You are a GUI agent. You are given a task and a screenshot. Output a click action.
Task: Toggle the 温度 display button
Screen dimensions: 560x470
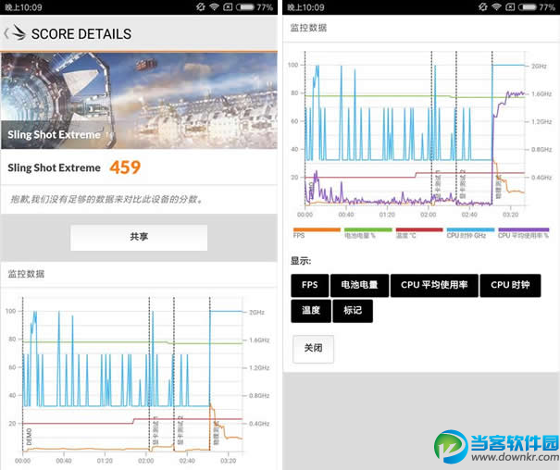pyautogui.click(x=311, y=311)
